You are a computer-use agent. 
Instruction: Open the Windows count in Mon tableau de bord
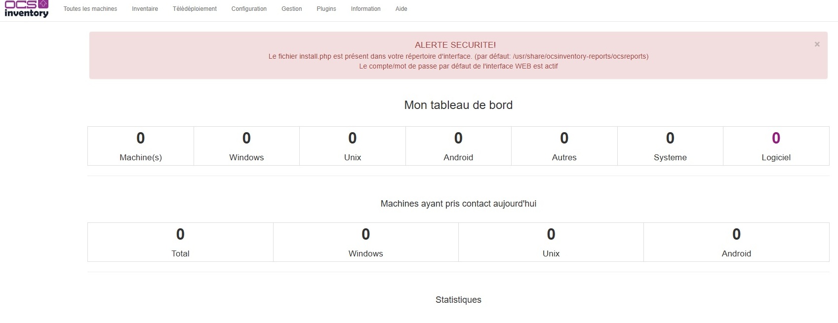246,145
